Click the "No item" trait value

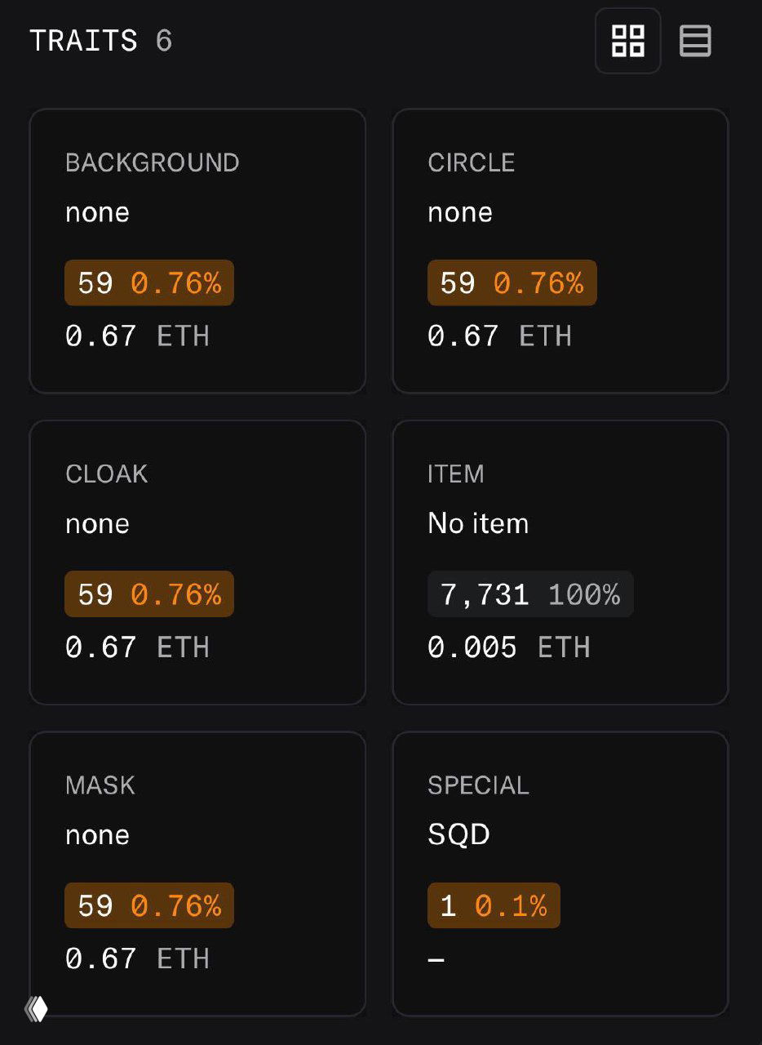coord(478,523)
